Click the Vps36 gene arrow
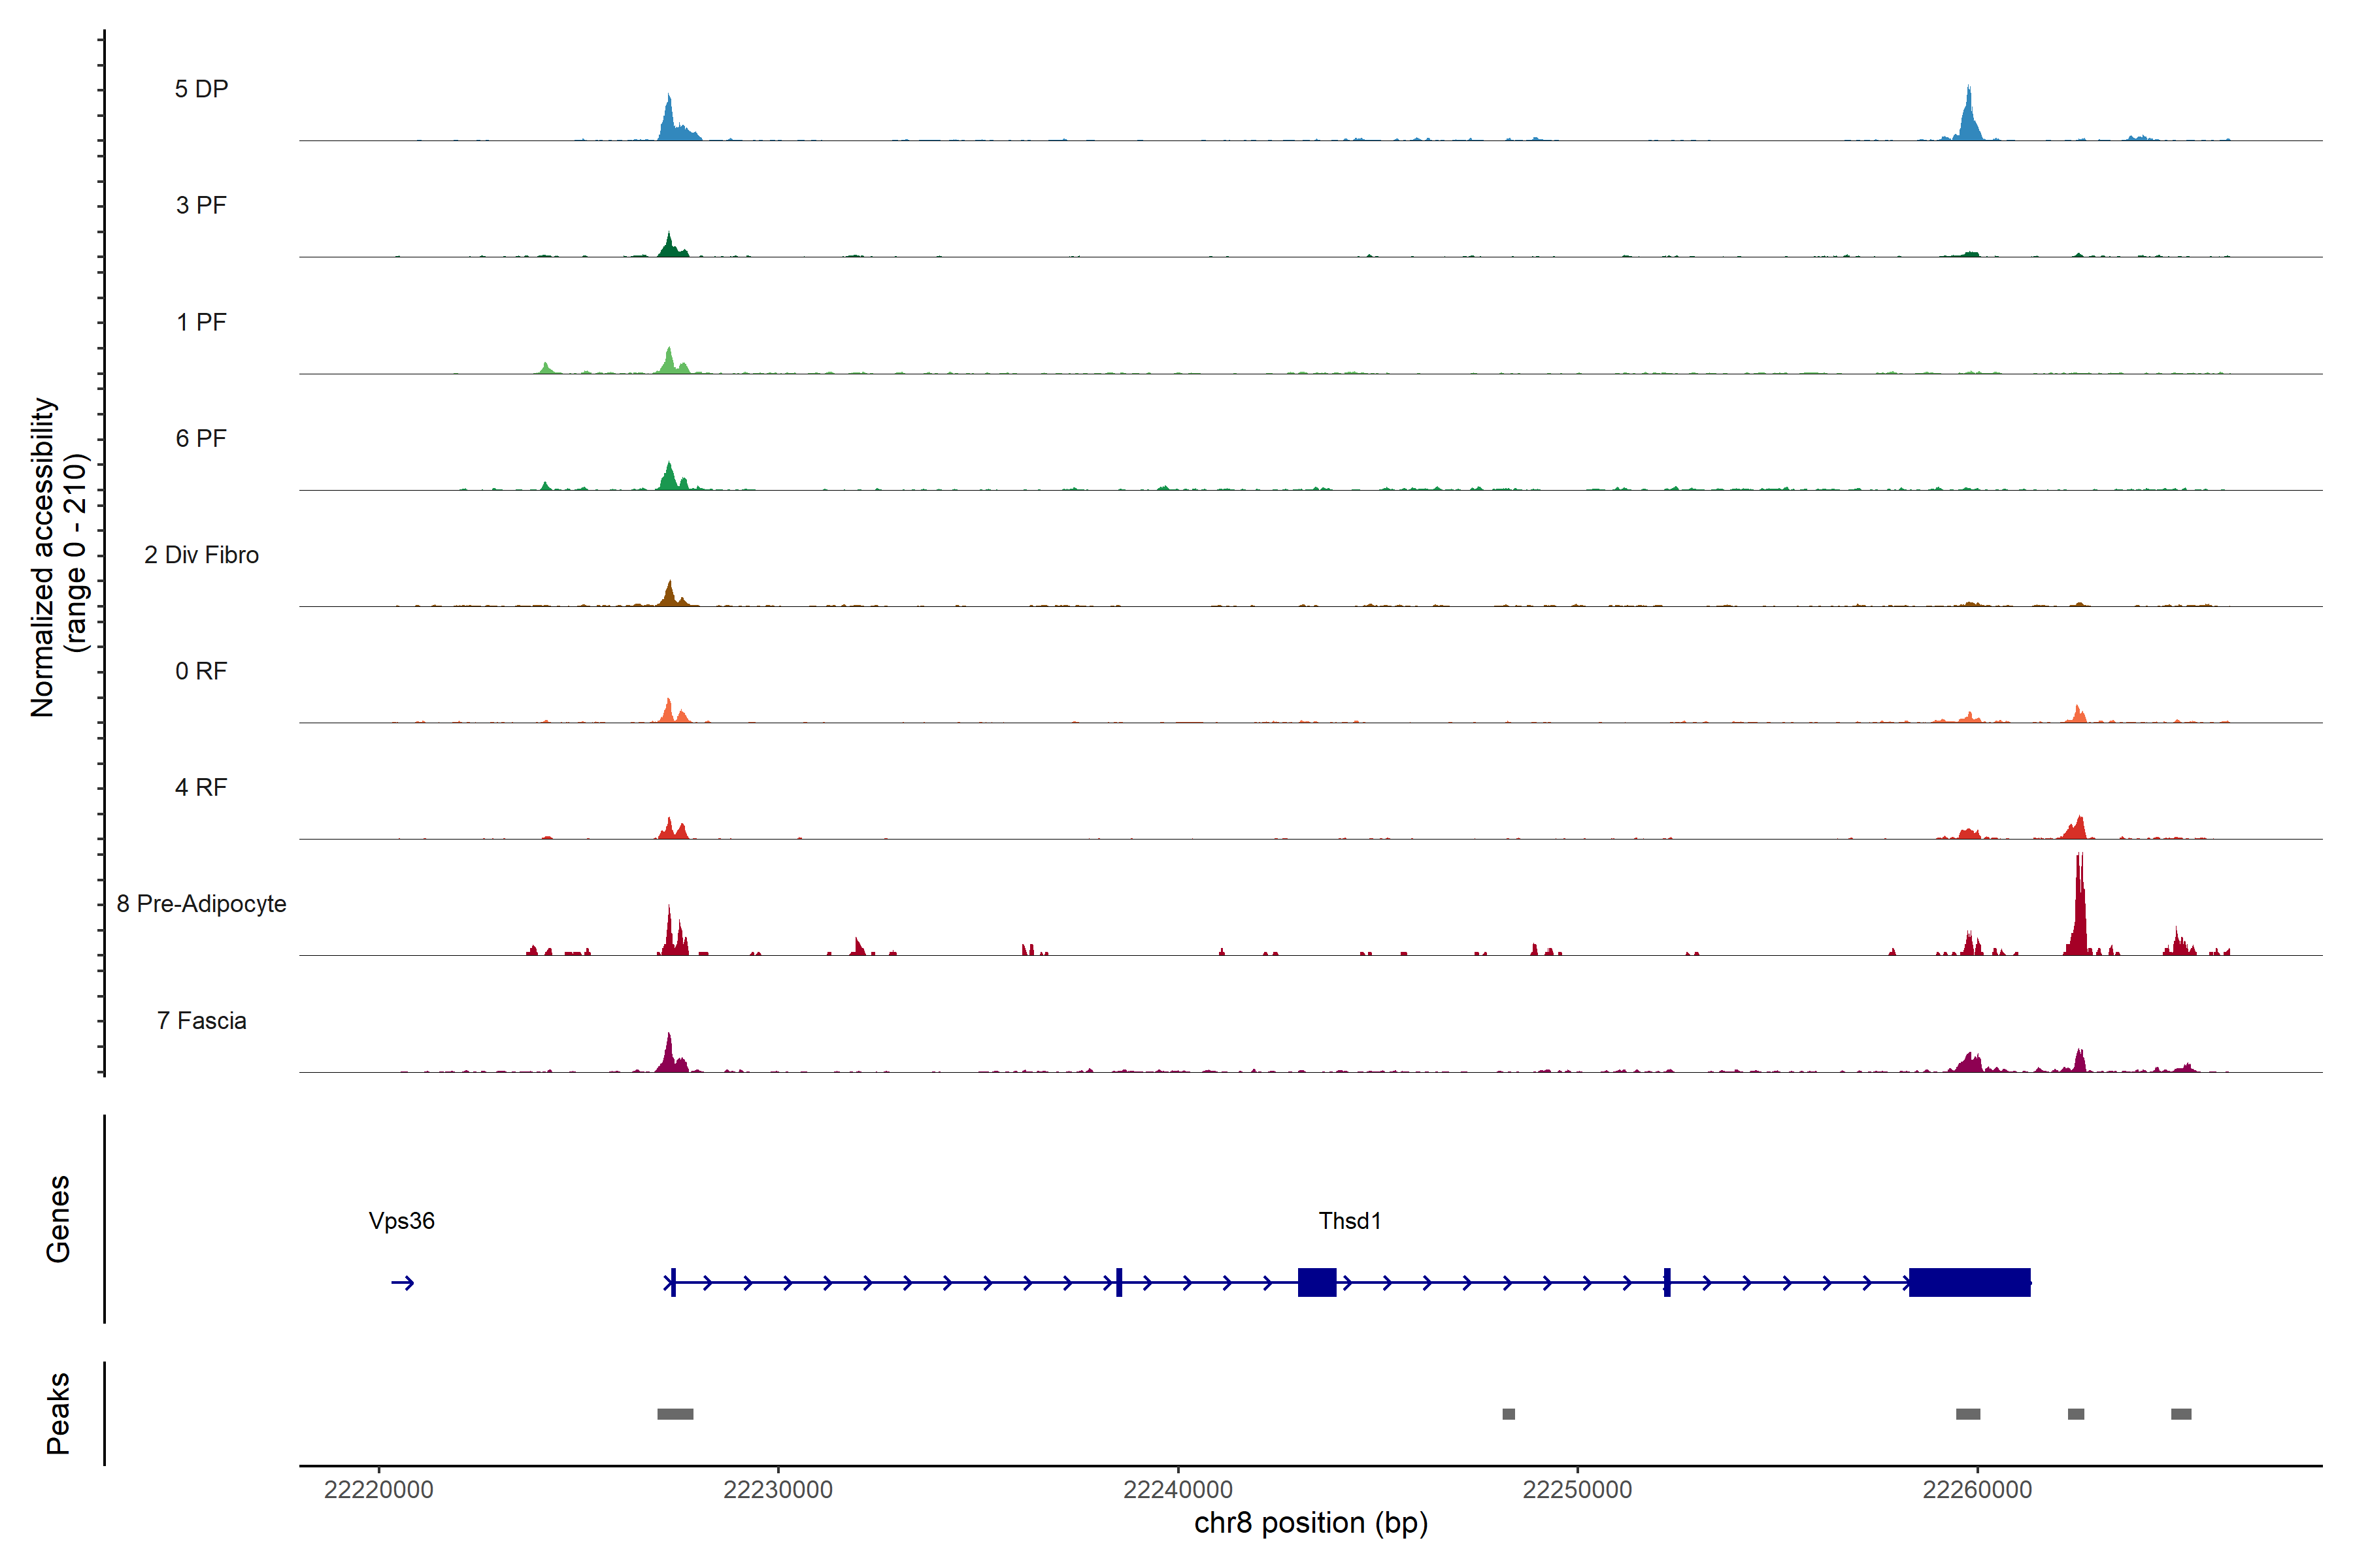The height and width of the screenshot is (1568, 2353). (403, 1282)
